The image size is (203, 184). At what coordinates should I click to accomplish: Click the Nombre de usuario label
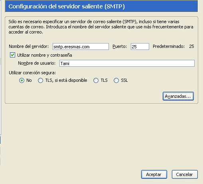[x=37, y=63]
